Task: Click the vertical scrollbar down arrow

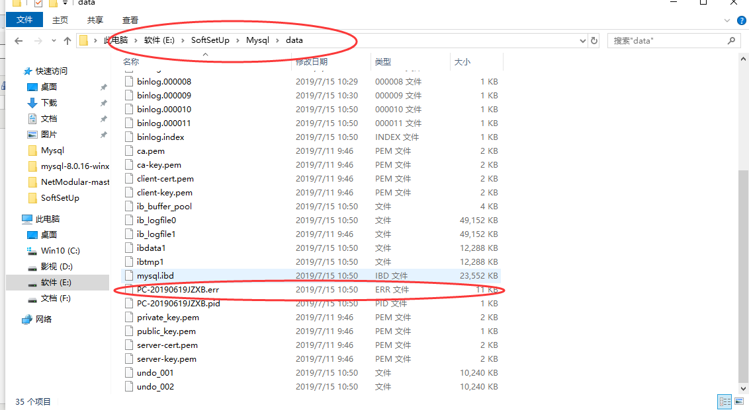Action: click(x=743, y=389)
